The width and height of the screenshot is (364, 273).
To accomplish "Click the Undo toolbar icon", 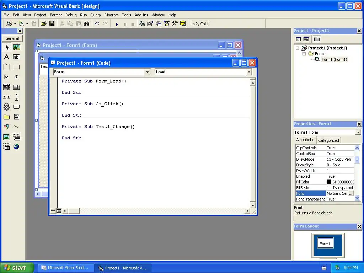I will 97,24.
